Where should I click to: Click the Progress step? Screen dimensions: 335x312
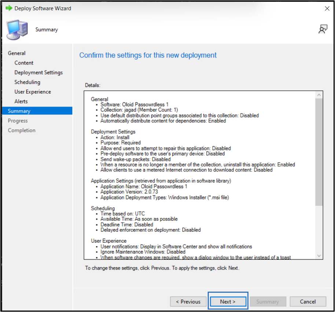point(18,120)
